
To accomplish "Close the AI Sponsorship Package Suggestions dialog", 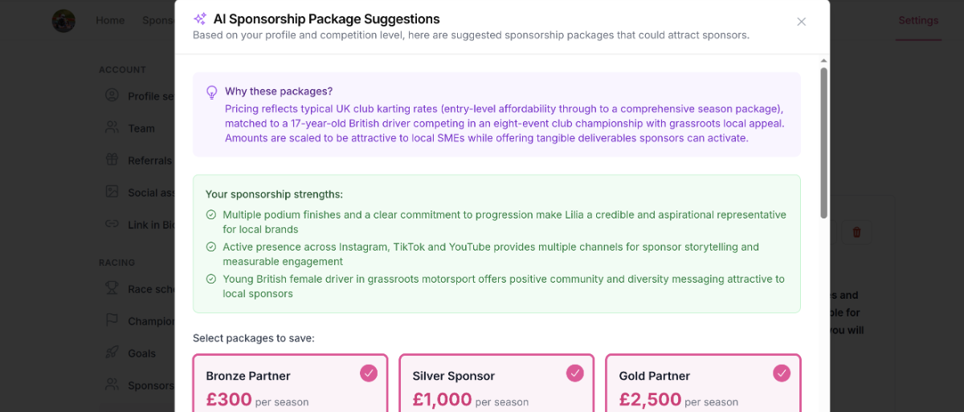I will pos(801,22).
